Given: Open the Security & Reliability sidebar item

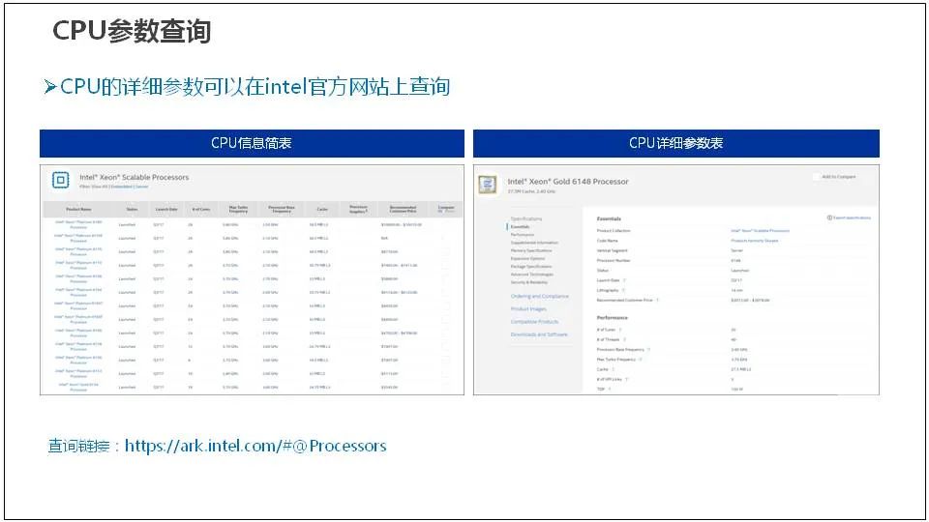Looking at the screenshot, I should point(529,282).
